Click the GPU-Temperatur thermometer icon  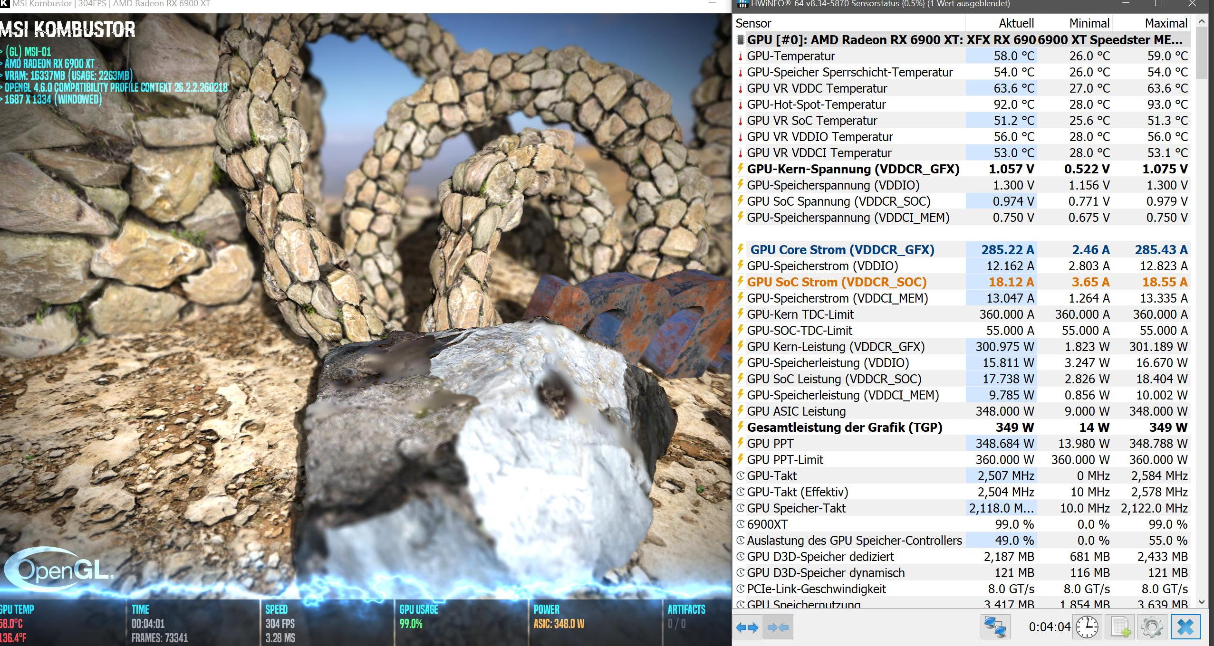click(740, 56)
